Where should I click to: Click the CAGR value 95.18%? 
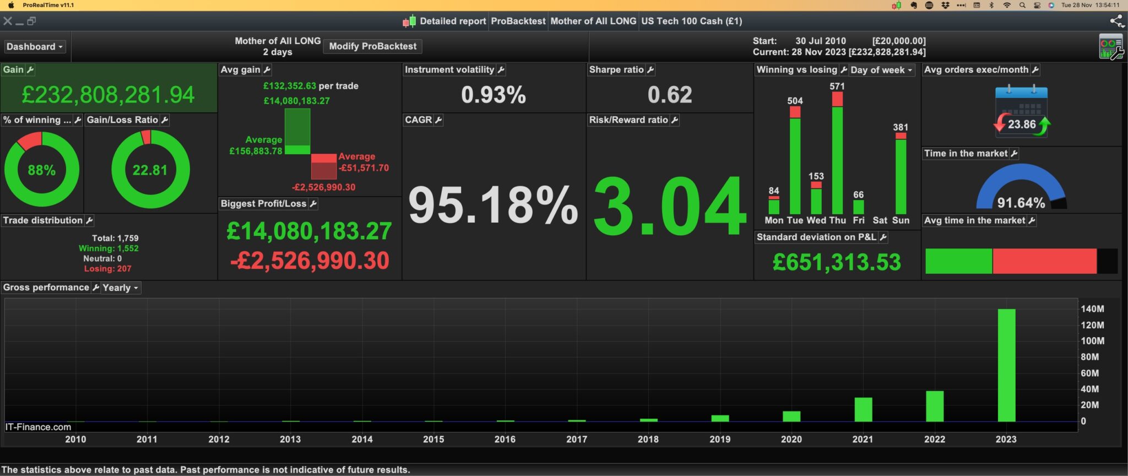pos(493,205)
